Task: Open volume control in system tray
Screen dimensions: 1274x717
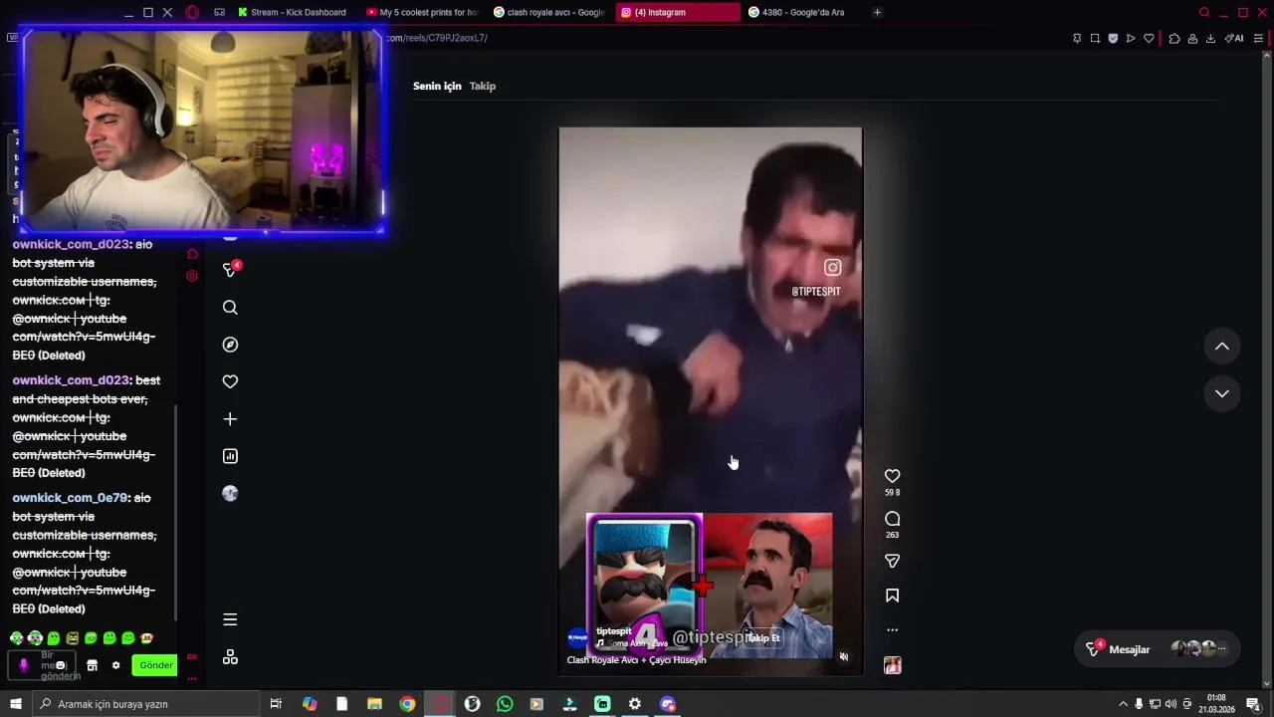Action: [1170, 704]
